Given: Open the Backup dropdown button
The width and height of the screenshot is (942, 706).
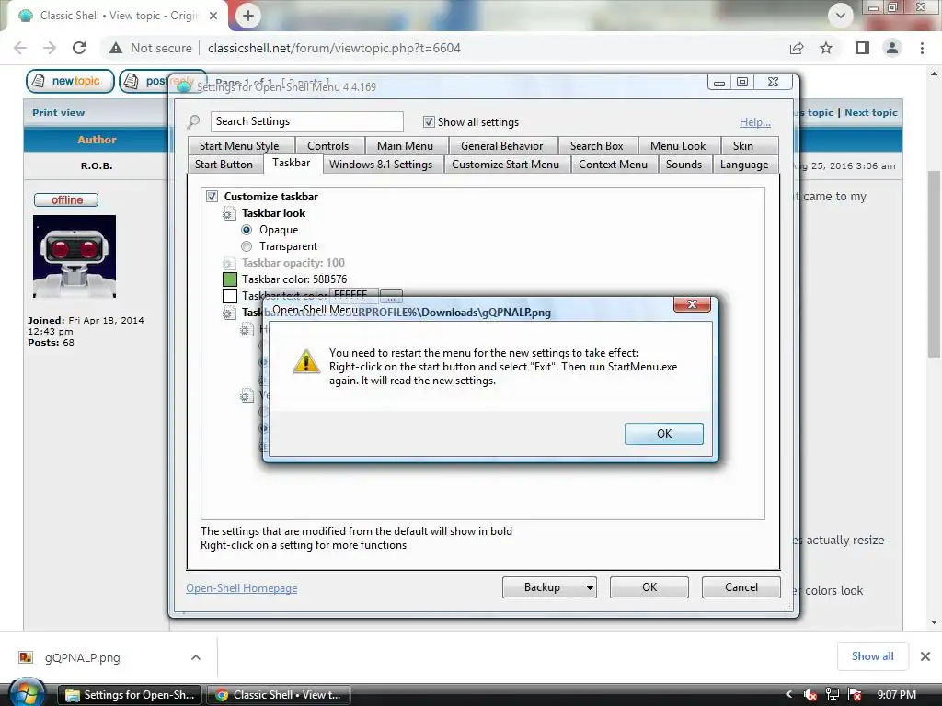Looking at the screenshot, I should [550, 587].
